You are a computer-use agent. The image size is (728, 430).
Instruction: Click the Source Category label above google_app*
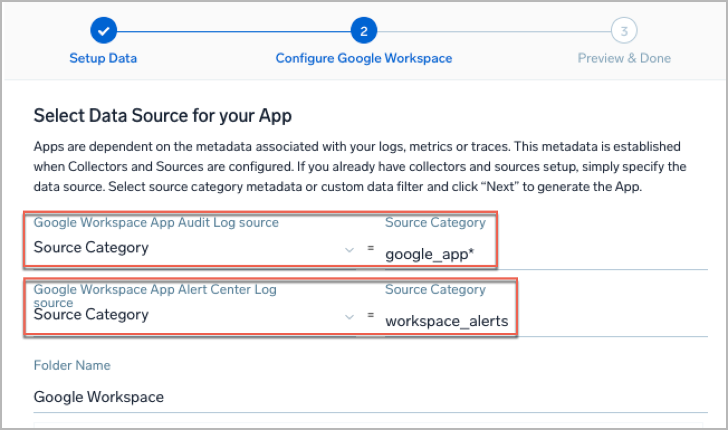point(435,222)
